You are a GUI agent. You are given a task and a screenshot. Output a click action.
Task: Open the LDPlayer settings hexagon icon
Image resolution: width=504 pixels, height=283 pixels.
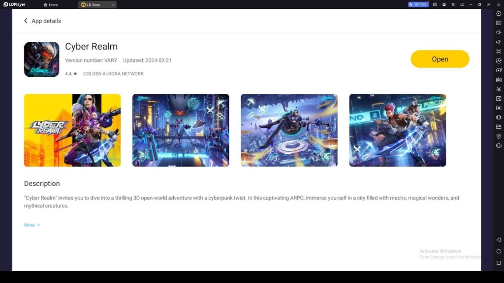click(499, 14)
